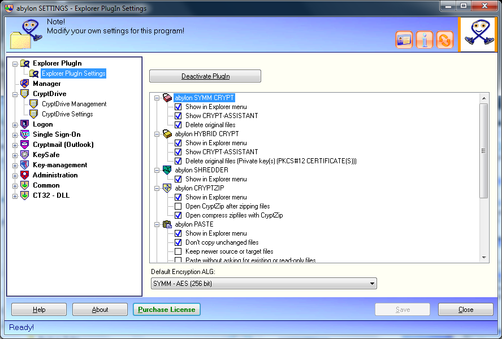Screen dimensions: 502x339
Task: Click the options list scrollbar thumb
Action: pyautogui.click(x=484, y=150)
